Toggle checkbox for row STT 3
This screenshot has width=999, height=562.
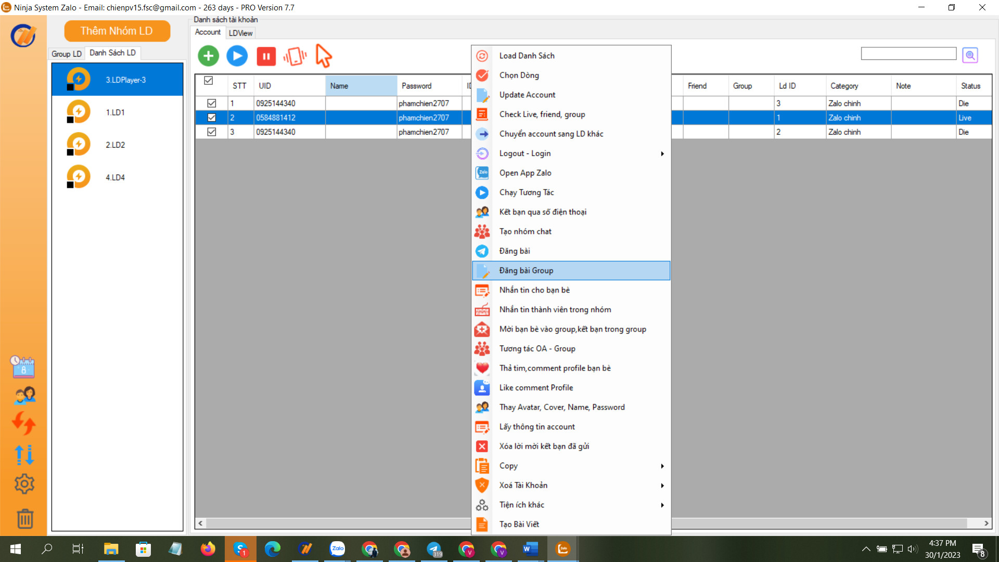[x=211, y=132]
